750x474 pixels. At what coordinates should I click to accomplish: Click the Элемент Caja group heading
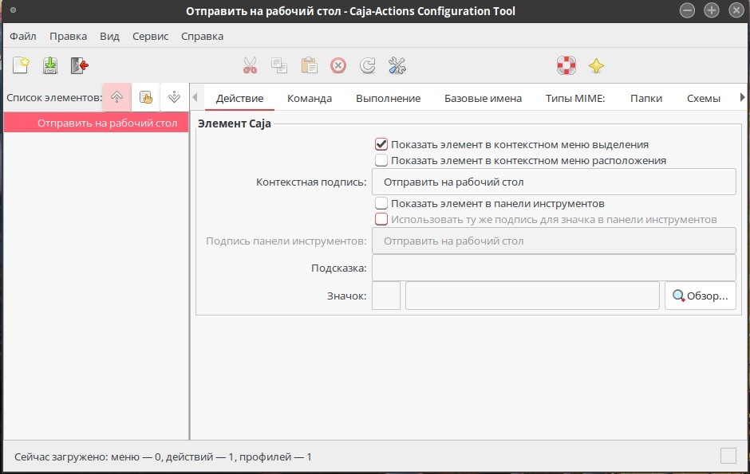click(x=235, y=123)
